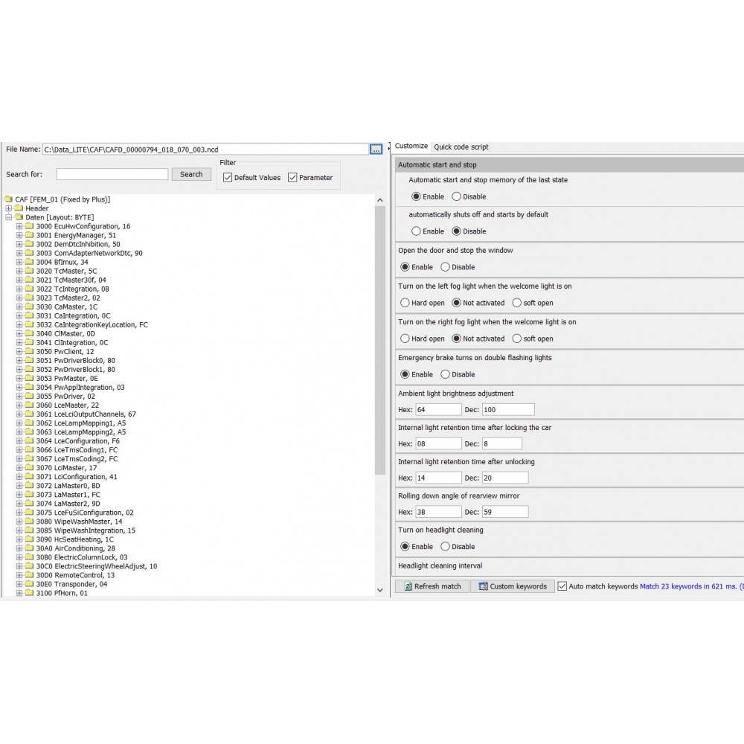Screen dimensions: 744x744
Task: Open the Customize tab
Action: click(x=411, y=147)
